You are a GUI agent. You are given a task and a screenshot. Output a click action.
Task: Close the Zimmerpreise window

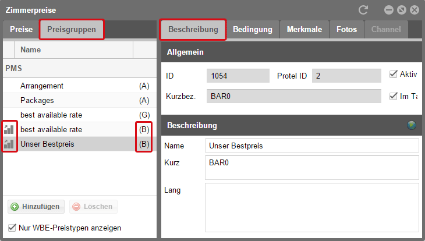pyautogui.click(x=415, y=10)
